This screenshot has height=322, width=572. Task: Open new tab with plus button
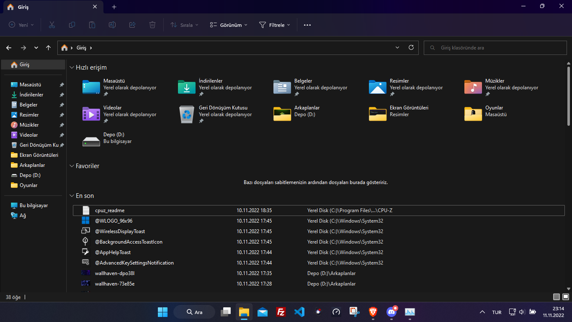[x=114, y=7]
